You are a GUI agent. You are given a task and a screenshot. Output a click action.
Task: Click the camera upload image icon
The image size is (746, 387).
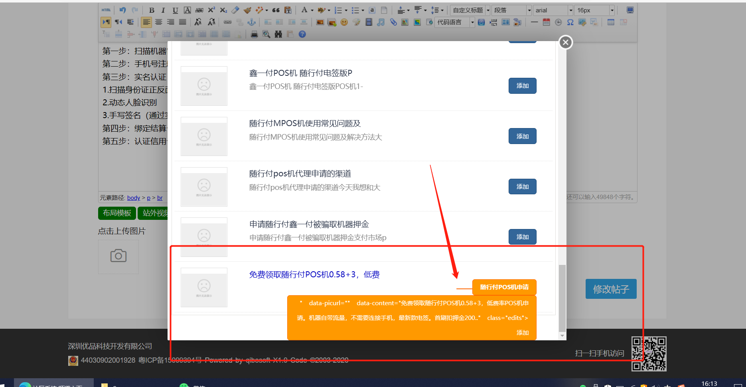118,256
